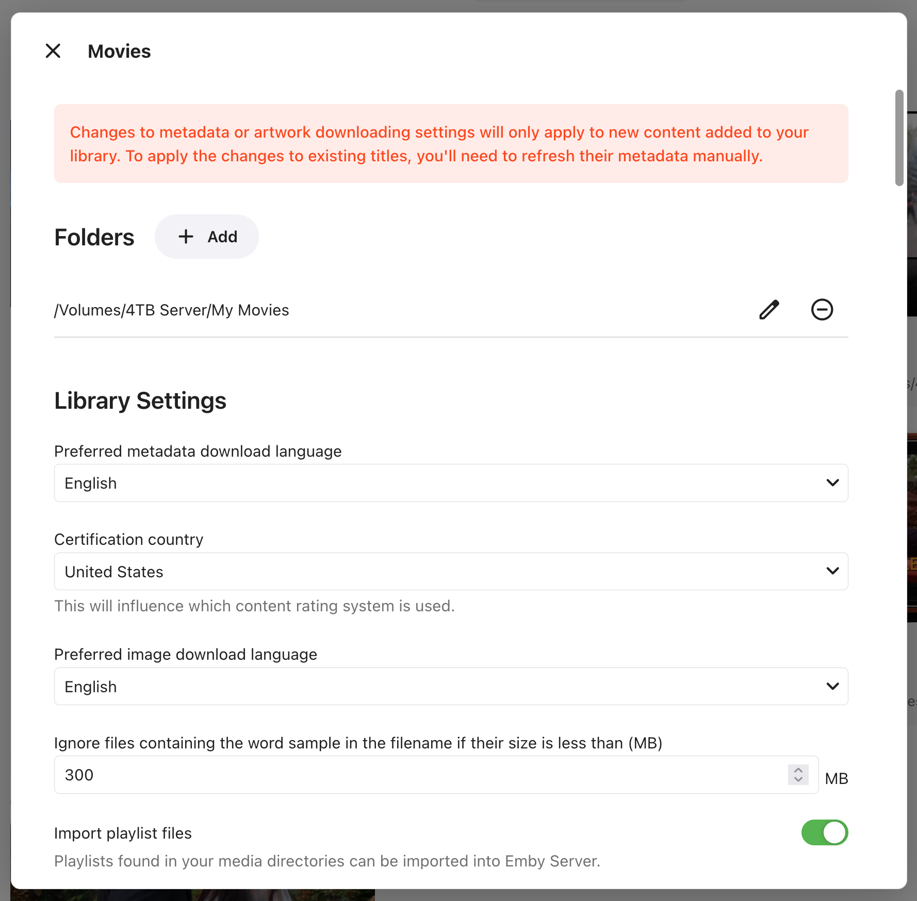Click the Certification country chevron arrow

coord(832,571)
